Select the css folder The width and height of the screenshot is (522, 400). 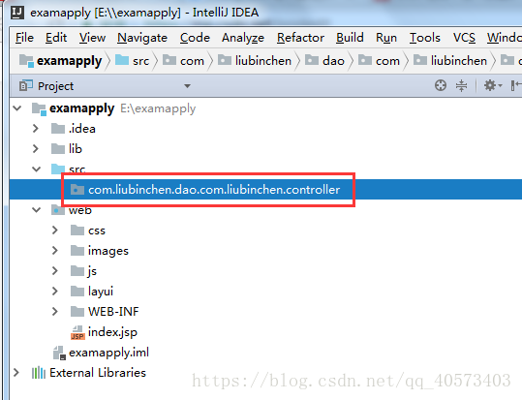pos(97,231)
